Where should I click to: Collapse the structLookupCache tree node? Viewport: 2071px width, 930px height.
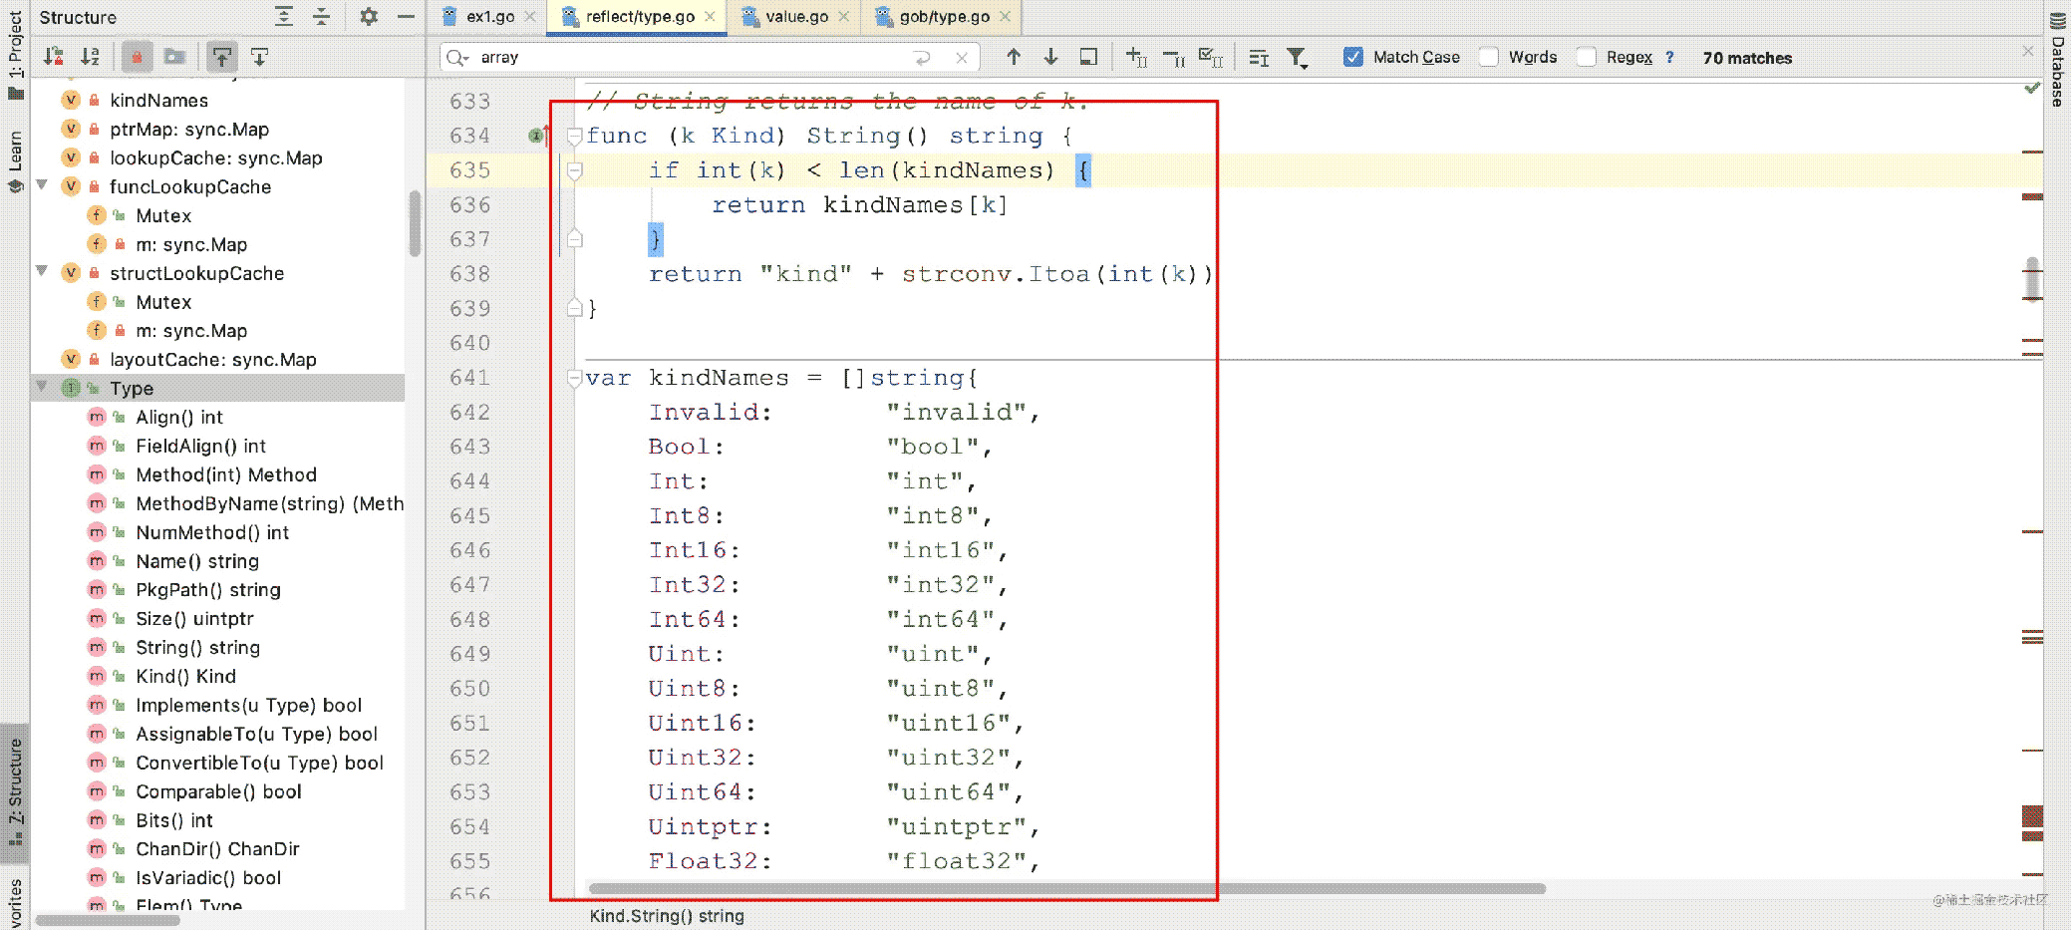pyautogui.click(x=42, y=272)
